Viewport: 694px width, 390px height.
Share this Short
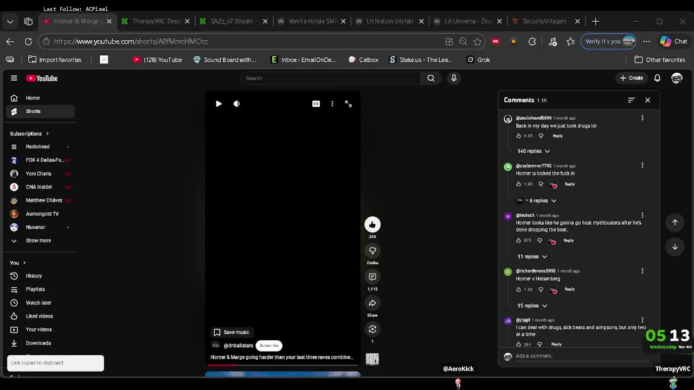(x=372, y=303)
